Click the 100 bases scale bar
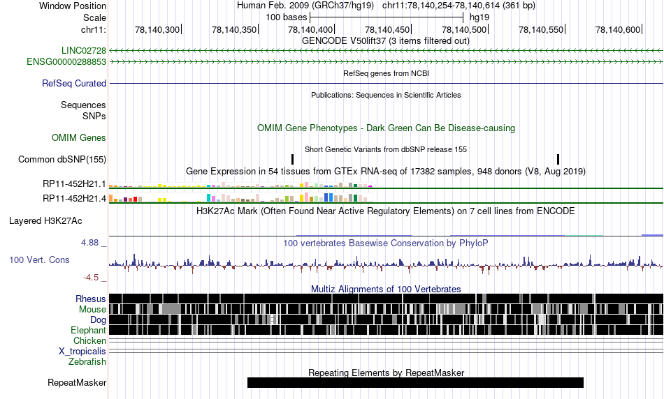The height and width of the screenshot is (399, 664). point(387,17)
